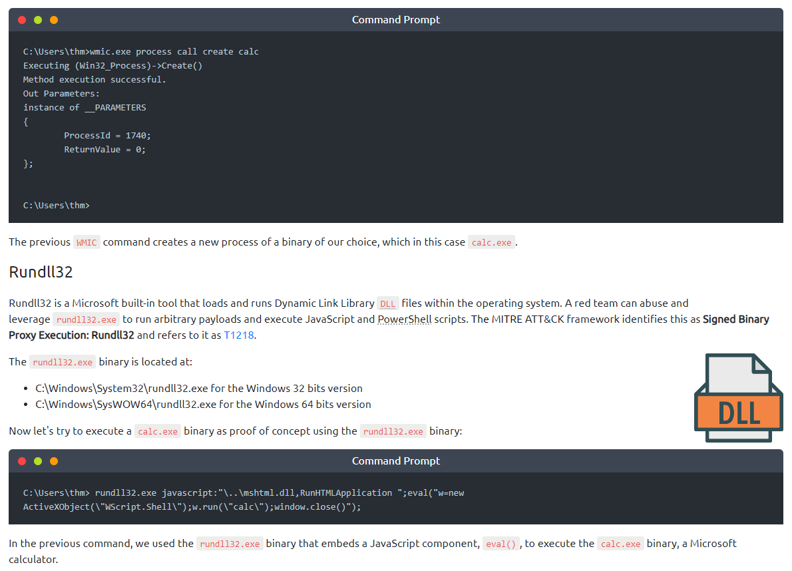Open the T1218 MITRE link
Viewport: 792px width, 571px height.
(x=239, y=335)
